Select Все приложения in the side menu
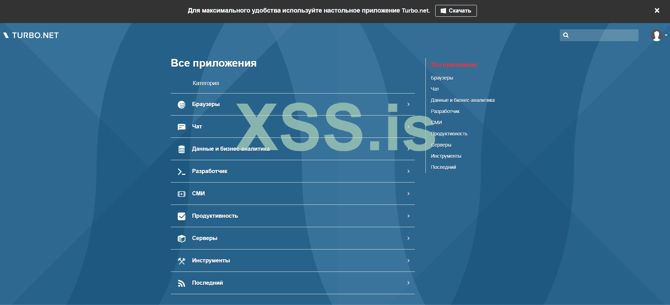 (x=454, y=65)
